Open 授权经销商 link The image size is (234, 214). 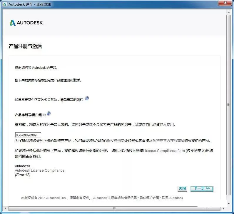115,141
